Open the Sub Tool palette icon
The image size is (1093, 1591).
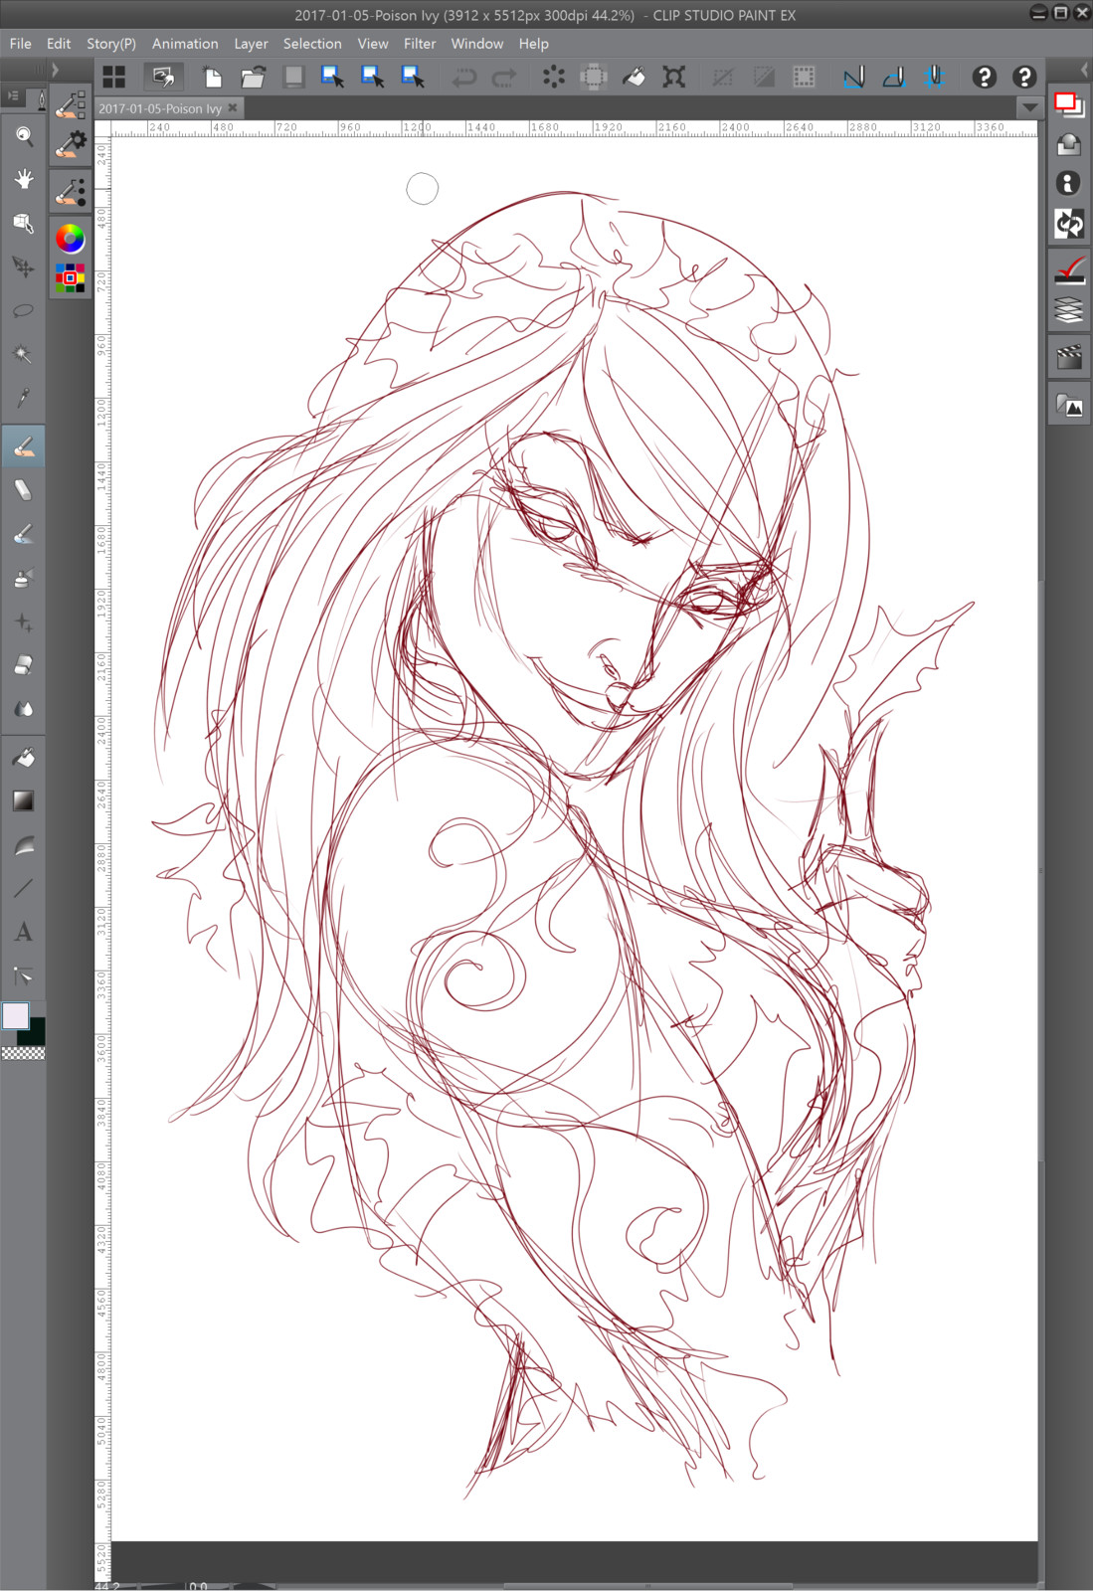71,104
